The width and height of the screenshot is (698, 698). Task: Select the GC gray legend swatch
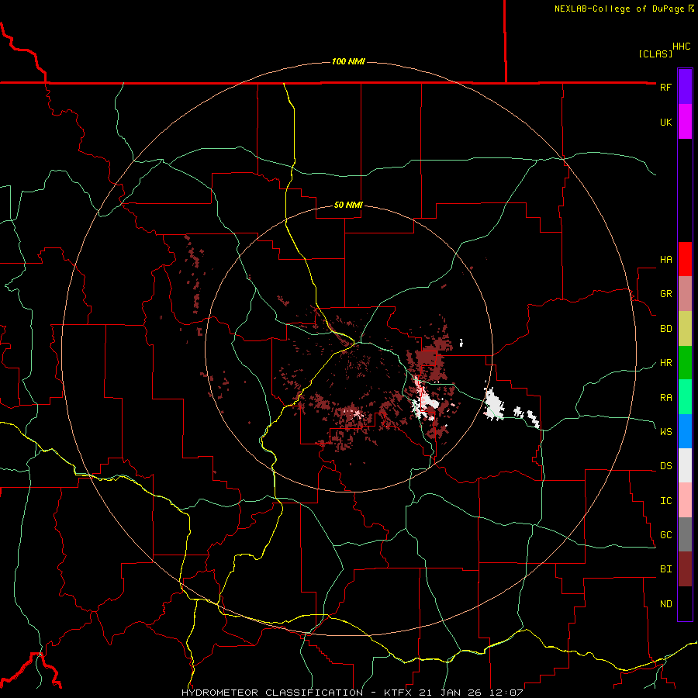[685, 534]
